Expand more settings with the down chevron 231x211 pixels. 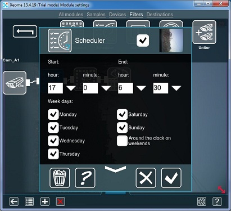tap(115, 169)
